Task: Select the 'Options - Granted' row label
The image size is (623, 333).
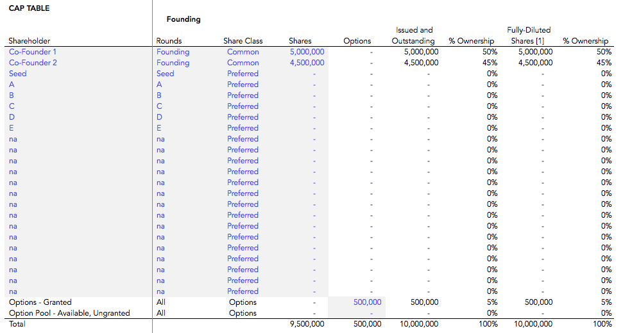Action: [40, 302]
